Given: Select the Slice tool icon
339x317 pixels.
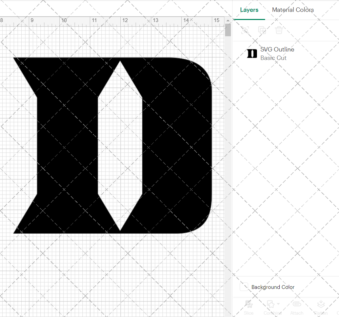Looking at the screenshot, I should tap(249, 304).
